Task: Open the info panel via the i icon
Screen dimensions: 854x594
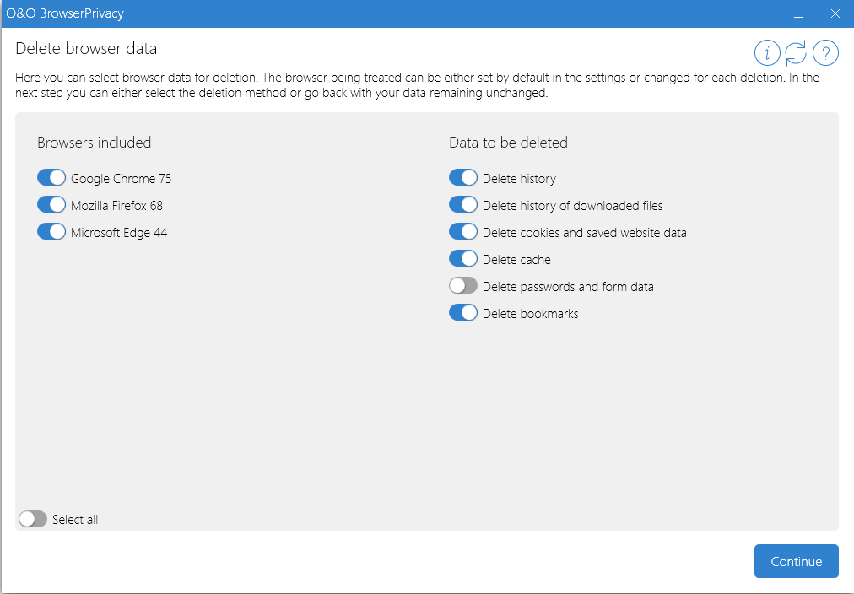Action: pyautogui.click(x=767, y=52)
